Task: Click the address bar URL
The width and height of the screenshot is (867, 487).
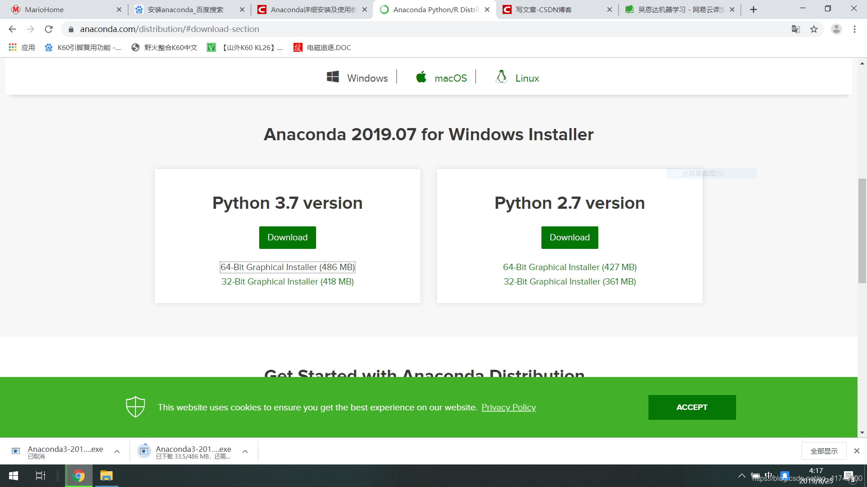Action: tap(169, 29)
